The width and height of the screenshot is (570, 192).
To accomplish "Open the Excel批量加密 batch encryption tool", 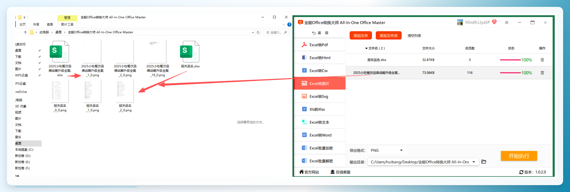I will pyautogui.click(x=320, y=148).
